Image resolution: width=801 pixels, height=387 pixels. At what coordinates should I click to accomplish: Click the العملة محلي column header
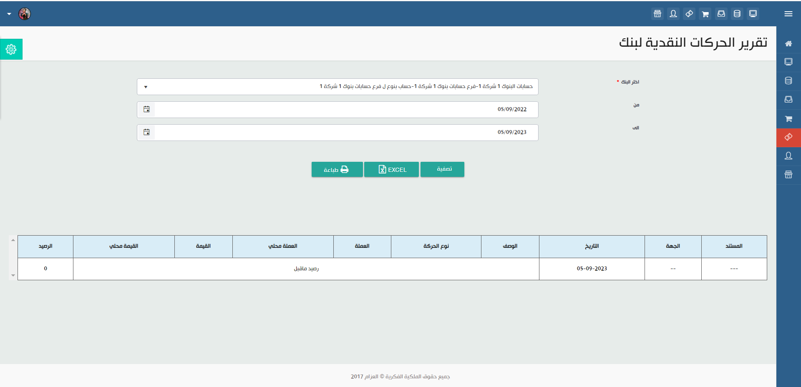(x=283, y=246)
